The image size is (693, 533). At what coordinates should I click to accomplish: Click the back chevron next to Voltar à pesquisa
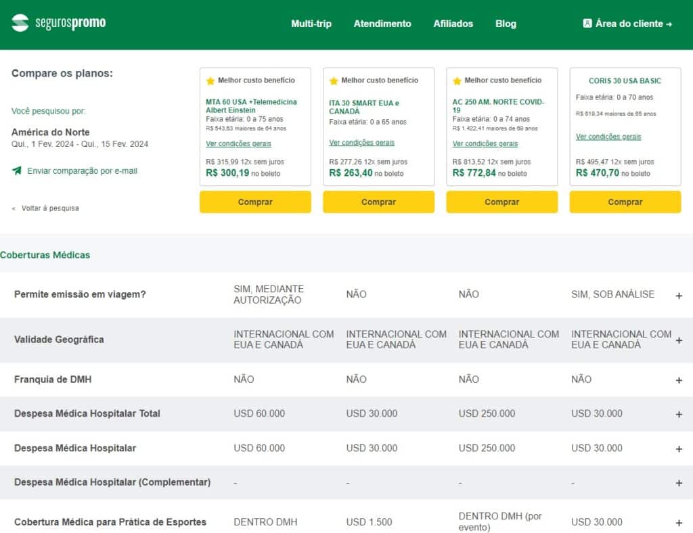13,208
